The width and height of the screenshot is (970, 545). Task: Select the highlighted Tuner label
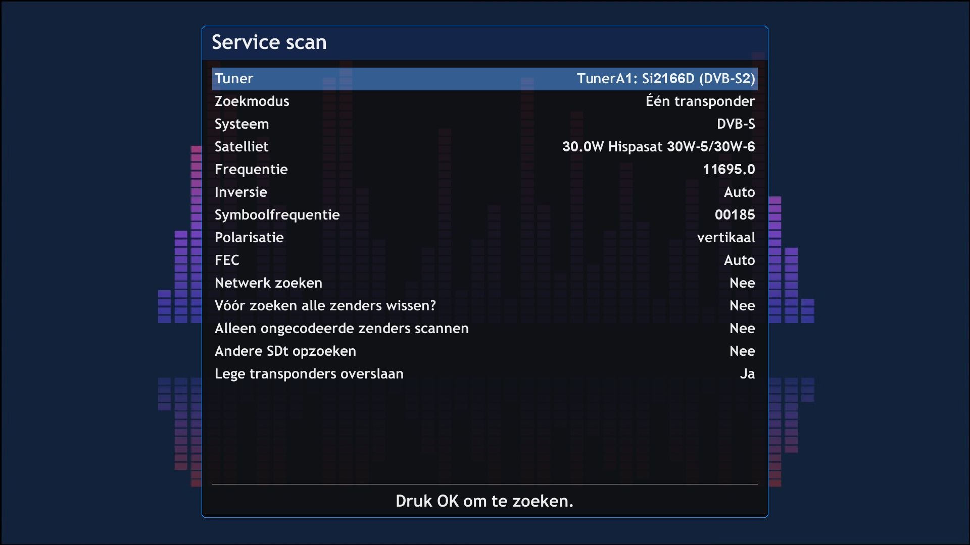(234, 79)
